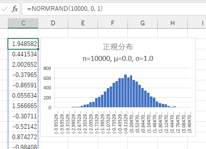The image size is (206, 149).
Task: Select cell with value -0.37965
Action: [x=23, y=75]
